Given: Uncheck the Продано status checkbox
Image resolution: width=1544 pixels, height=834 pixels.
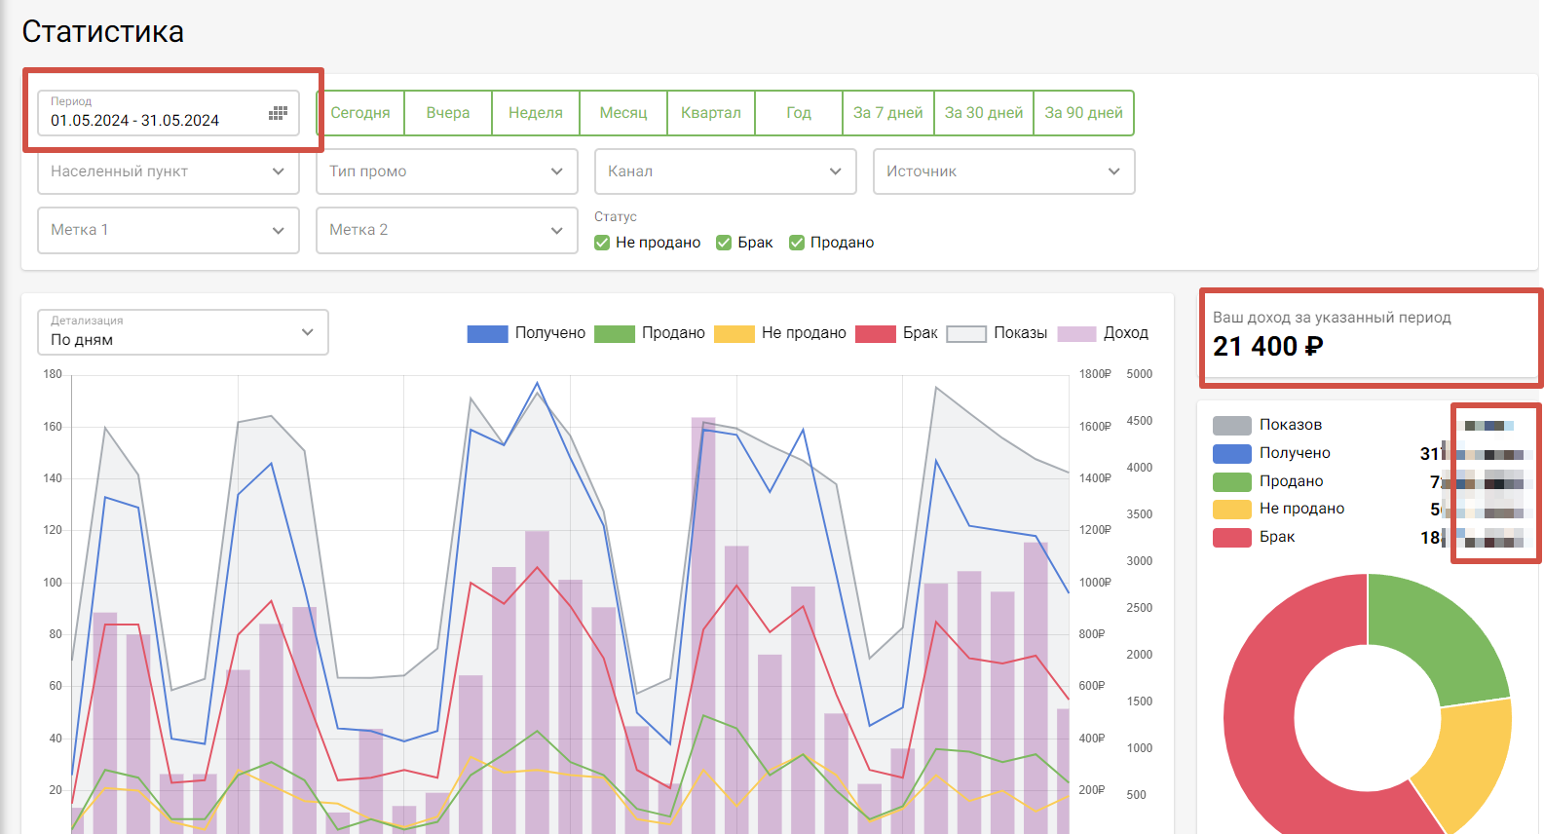Looking at the screenshot, I should 797,243.
